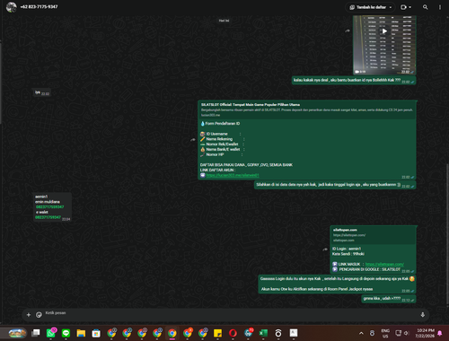Select the 'iya' incoming message

[x=41, y=92]
